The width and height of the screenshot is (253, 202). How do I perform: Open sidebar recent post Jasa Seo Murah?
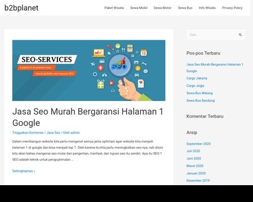coord(215,68)
